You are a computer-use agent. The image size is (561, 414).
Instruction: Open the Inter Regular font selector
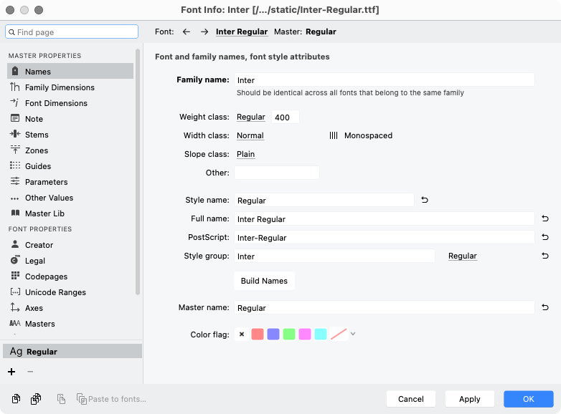[242, 32]
